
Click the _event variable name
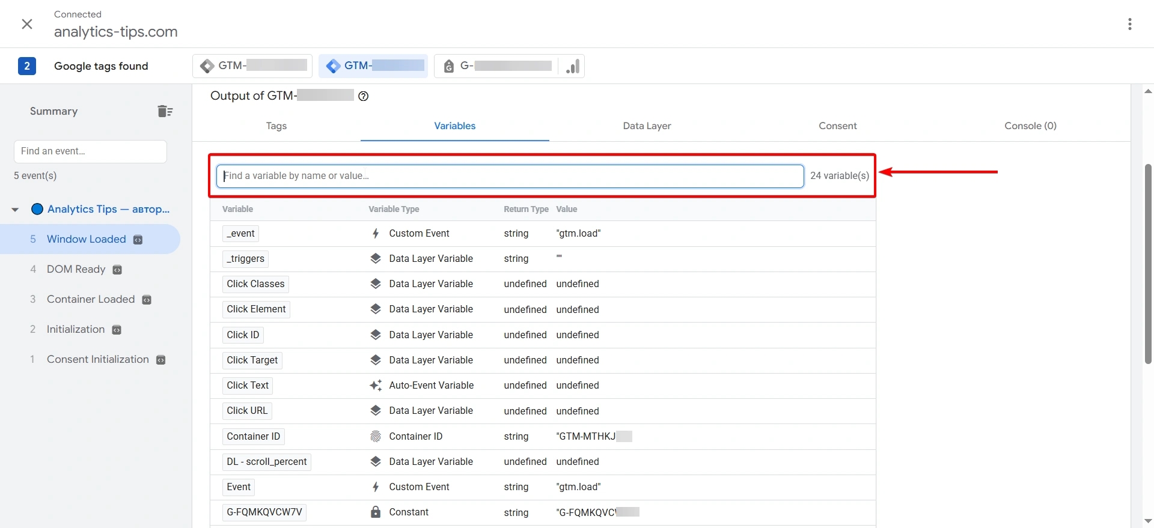pos(240,234)
